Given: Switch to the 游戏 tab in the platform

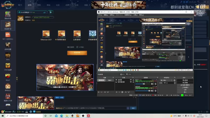Looking at the screenshot, I should coord(30,5).
